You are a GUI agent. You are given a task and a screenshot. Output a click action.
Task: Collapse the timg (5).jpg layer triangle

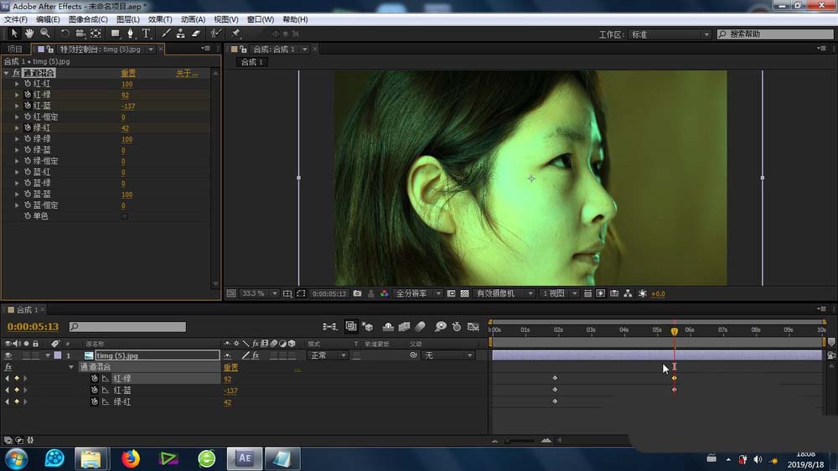pyautogui.click(x=48, y=355)
